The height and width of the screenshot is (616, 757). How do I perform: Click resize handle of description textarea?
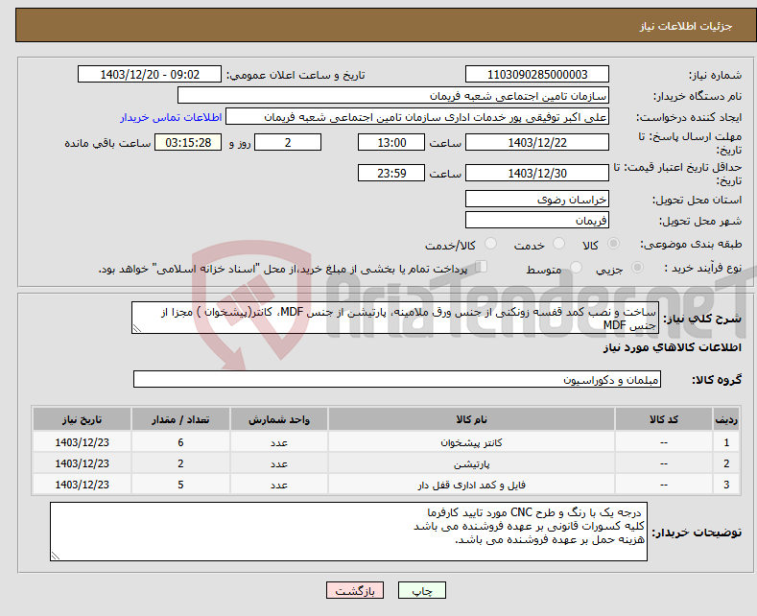pos(137,329)
